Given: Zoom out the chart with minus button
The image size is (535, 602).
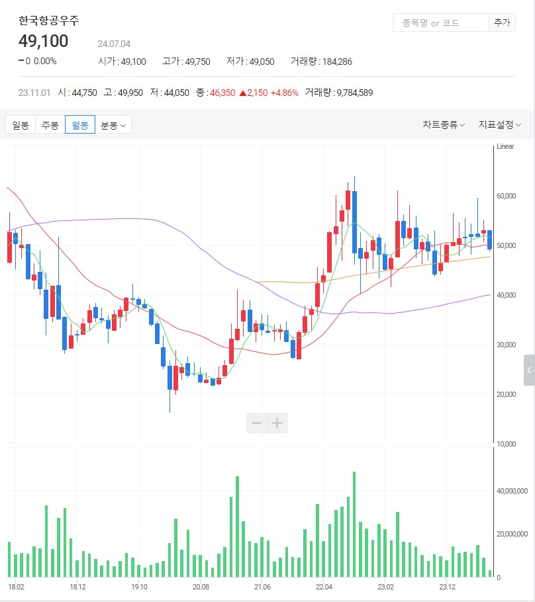Looking at the screenshot, I should (x=257, y=423).
